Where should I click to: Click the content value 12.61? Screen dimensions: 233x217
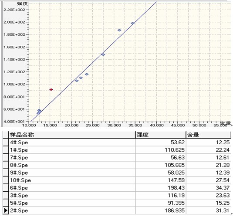223,158
